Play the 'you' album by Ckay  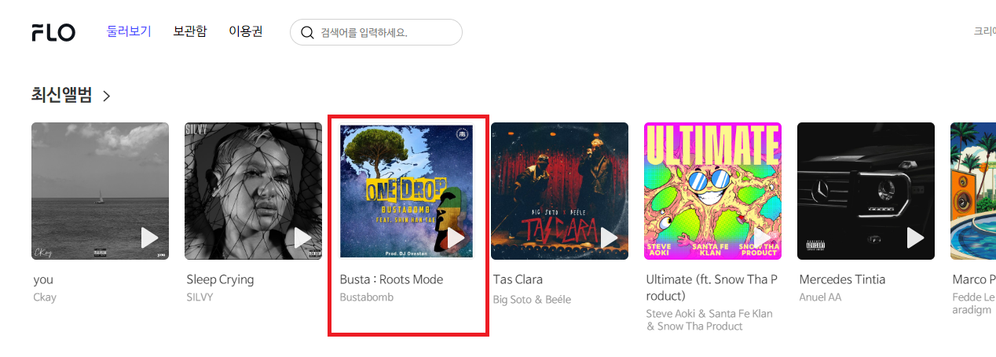click(149, 238)
